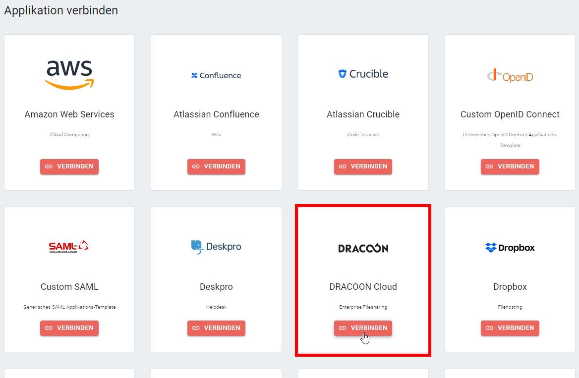Connect Dropbox via Verbinden button
This screenshot has width=579, height=378.
[x=510, y=328]
